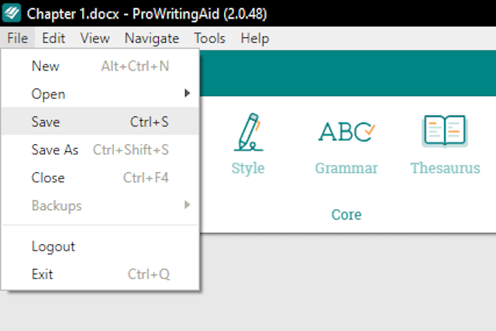This screenshot has width=496, height=331.
Task: Select Close in the File menu
Action: pyautogui.click(x=100, y=178)
